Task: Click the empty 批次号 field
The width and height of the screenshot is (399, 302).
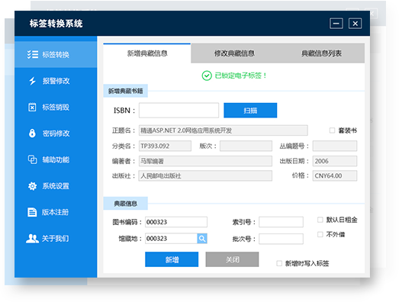Action: (x=281, y=239)
